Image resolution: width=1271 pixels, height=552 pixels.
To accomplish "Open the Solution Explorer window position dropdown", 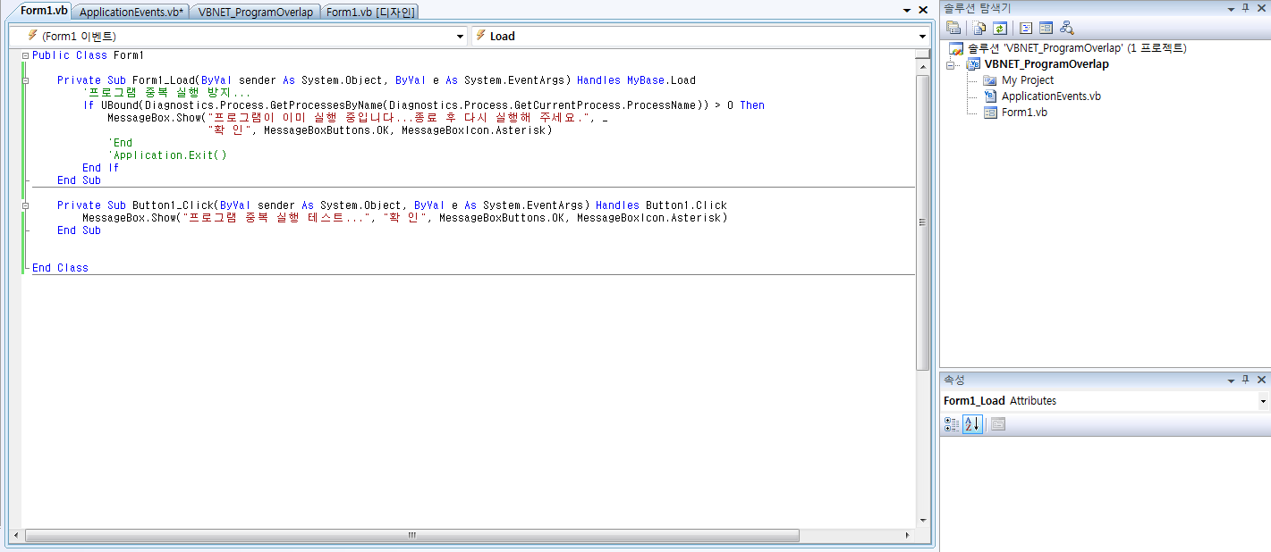I will point(1231,8).
